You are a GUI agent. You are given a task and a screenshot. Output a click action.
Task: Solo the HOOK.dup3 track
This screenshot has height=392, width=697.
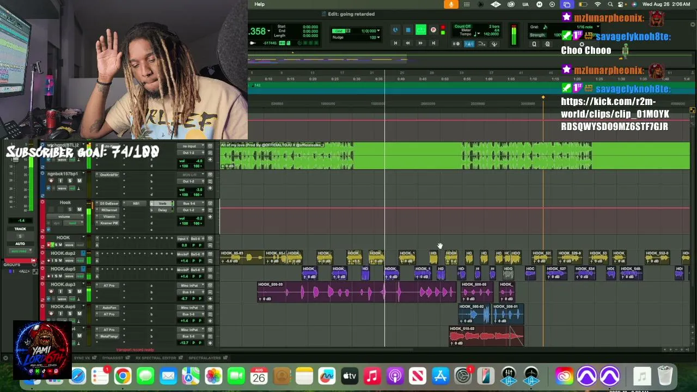pyautogui.click(x=70, y=292)
